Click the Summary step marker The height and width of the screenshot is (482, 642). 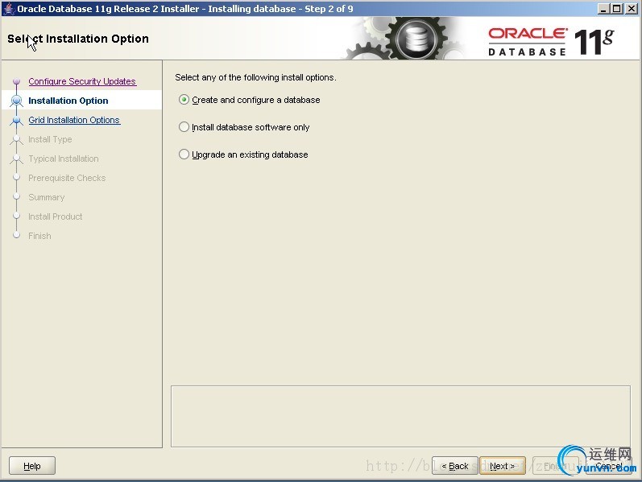pos(16,197)
